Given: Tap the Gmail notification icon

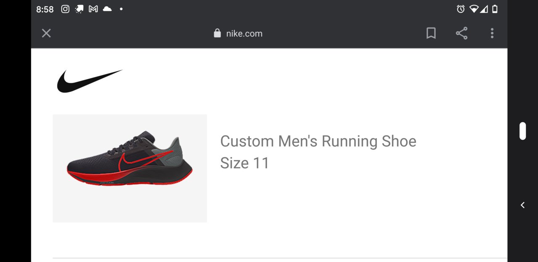Looking at the screenshot, I should click(93, 9).
